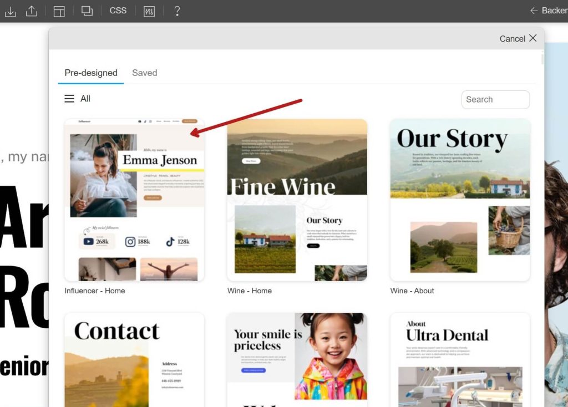Click the hamburger filter icon beside All
Viewport: 568px width, 407px height.
[x=68, y=98]
